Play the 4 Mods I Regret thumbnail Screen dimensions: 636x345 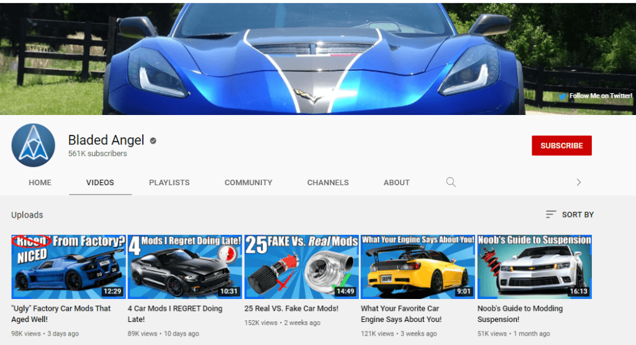click(x=184, y=267)
